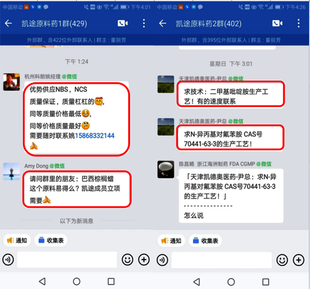Focus message input field in left chat
The image size is (310, 289).
67,260
